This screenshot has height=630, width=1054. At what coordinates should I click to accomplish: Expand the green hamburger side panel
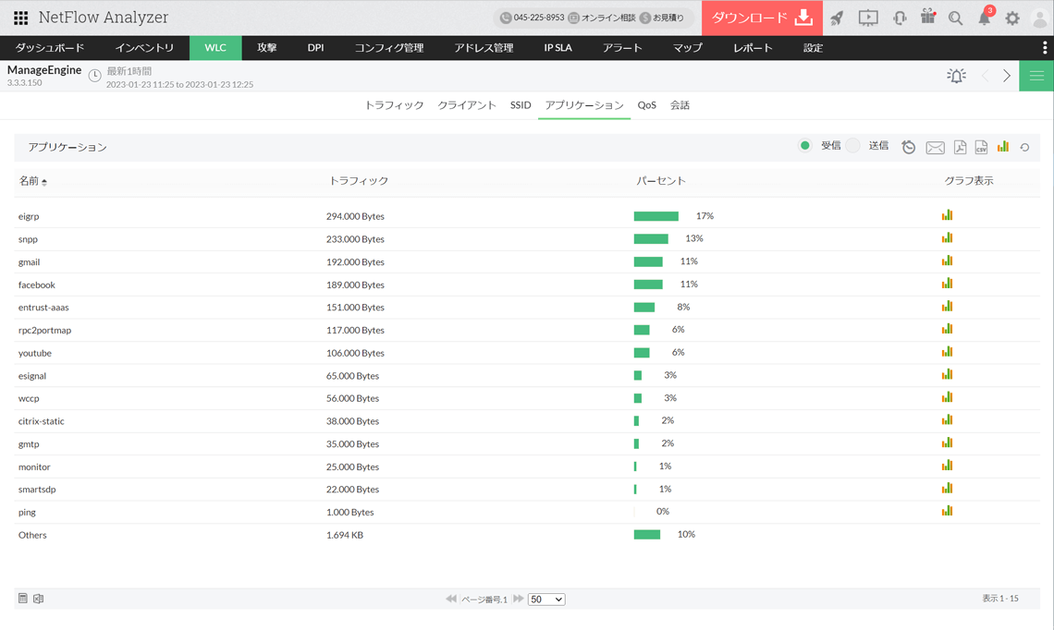(1036, 76)
